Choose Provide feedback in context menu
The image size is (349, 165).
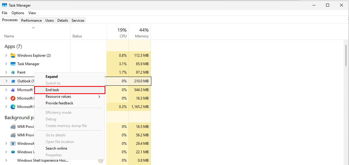point(69,103)
